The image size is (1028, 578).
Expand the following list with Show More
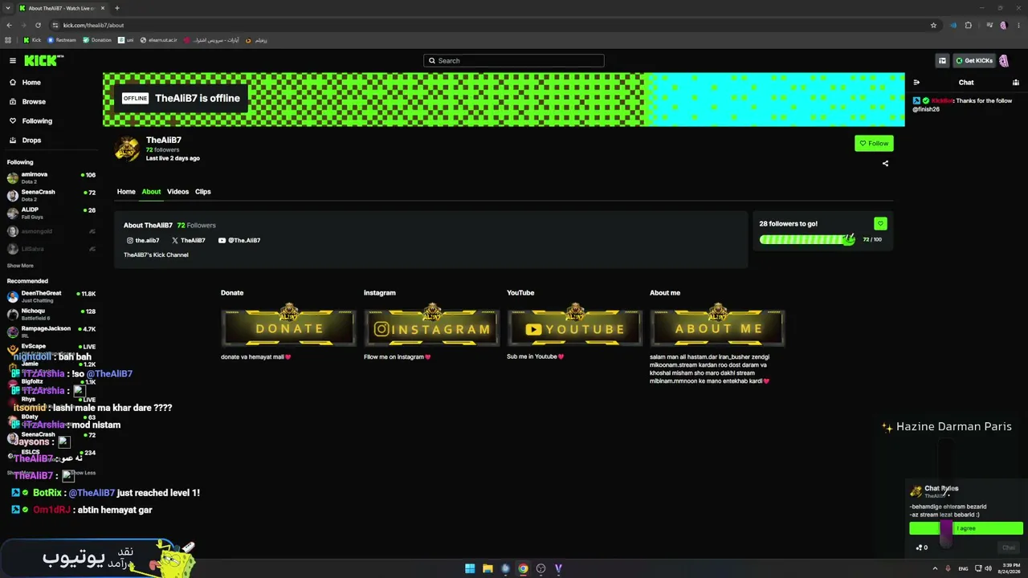pyautogui.click(x=20, y=266)
